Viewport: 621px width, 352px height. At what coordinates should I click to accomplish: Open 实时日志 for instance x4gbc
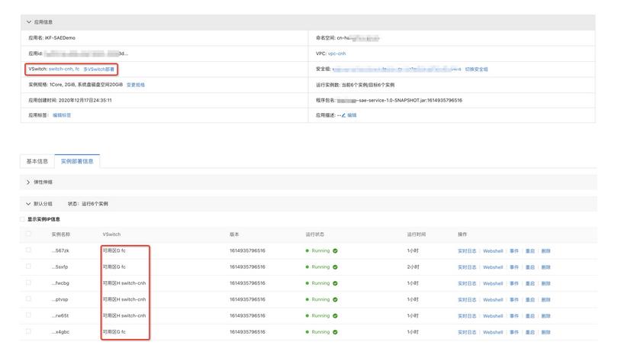467,332
